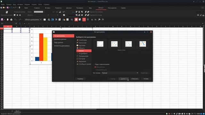205x115 pixels.
Task: Click Готово finish button in dialog
Action: (x=146, y=79)
